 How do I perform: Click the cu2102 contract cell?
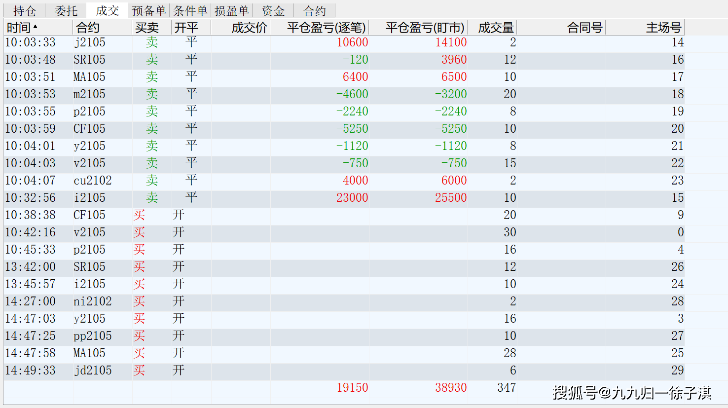[x=93, y=181]
